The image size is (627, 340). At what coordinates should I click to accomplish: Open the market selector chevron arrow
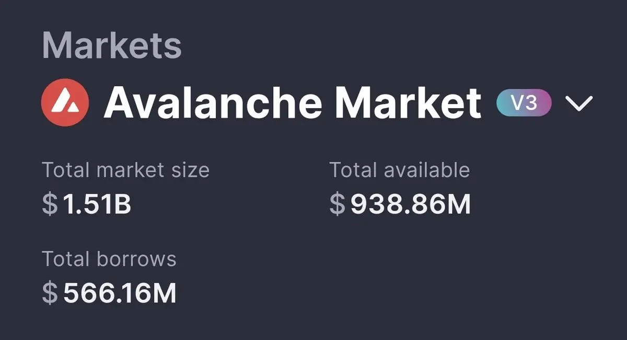[579, 103]
